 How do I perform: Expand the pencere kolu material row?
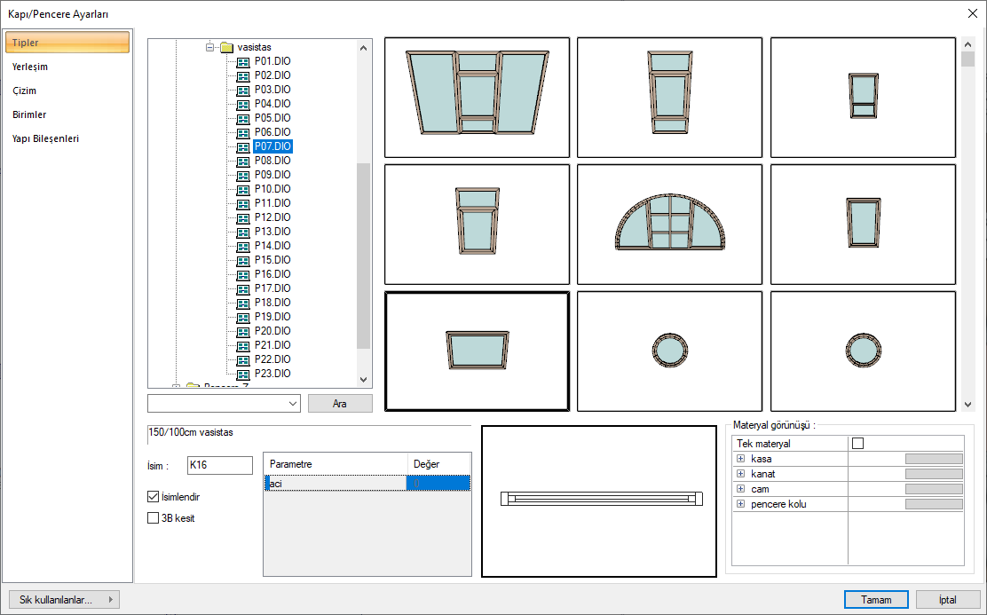pyautogui.click(x=740, y=504)
